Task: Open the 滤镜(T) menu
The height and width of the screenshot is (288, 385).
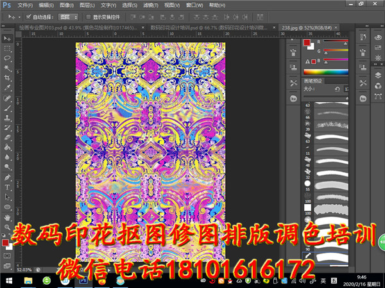Action: pyautogui.click(x=149, y=4)
